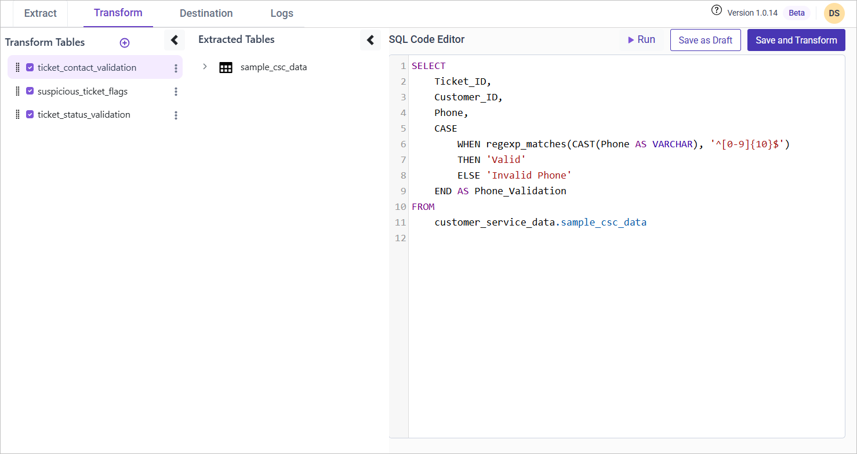The image size is (857, 454).
Task: Uncheck the ticket_contact_validation checkbox
Action: click(30, 68)
